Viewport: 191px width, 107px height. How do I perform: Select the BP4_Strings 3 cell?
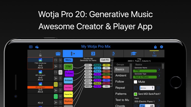(x=40, y=75)
